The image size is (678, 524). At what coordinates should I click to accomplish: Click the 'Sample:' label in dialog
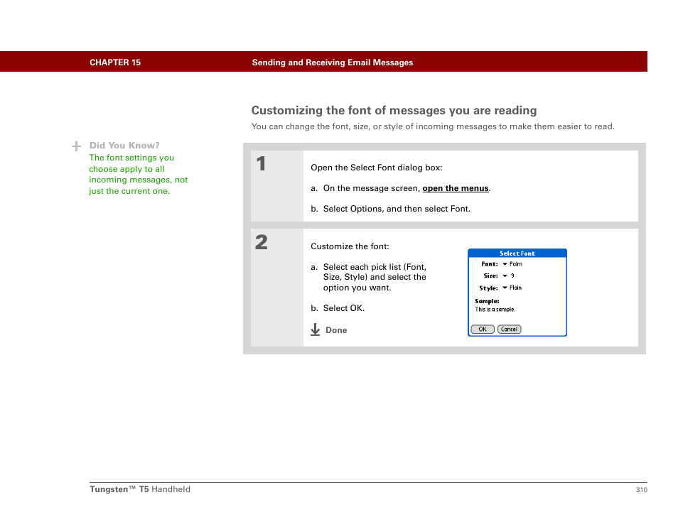(x=487, y=301)
